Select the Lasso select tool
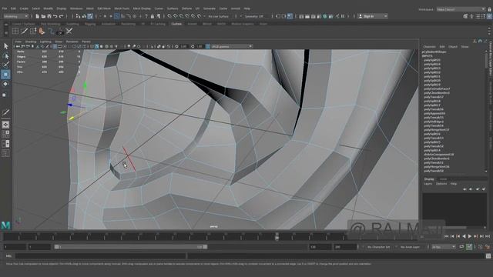The image size is (493, 277). [x=5, y=56]
